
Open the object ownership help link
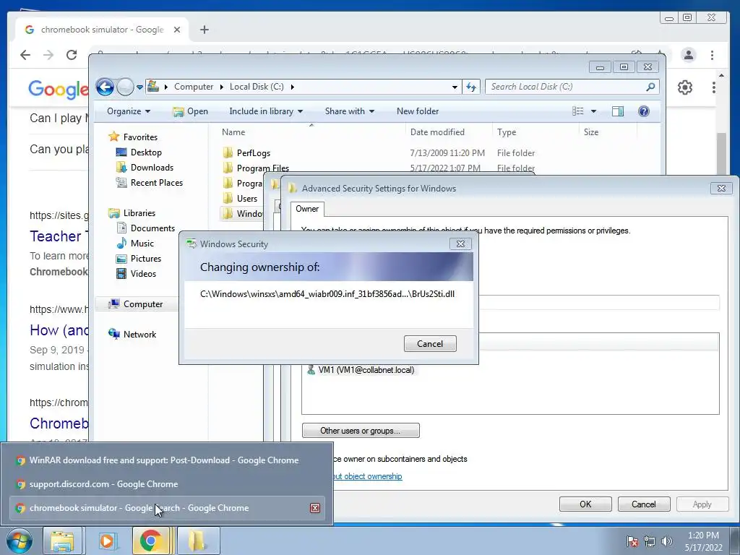coord(367,476)
